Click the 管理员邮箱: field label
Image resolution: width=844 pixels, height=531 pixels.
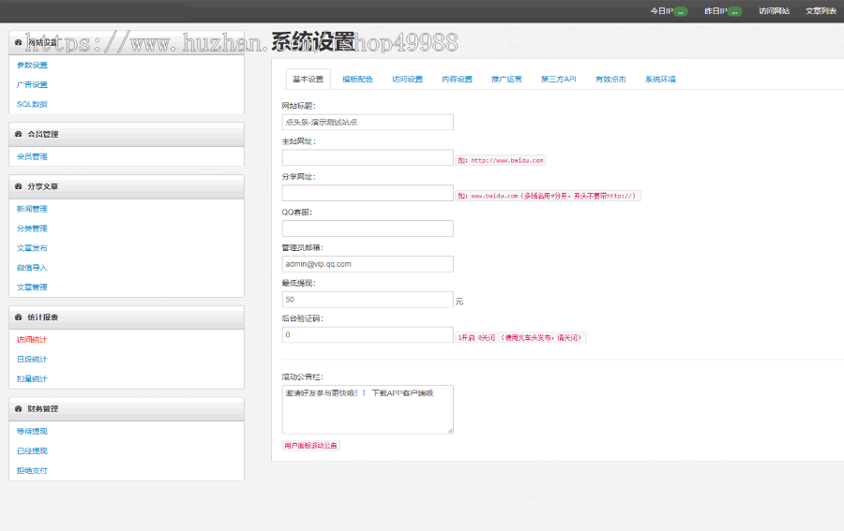(x=303, y=248)
